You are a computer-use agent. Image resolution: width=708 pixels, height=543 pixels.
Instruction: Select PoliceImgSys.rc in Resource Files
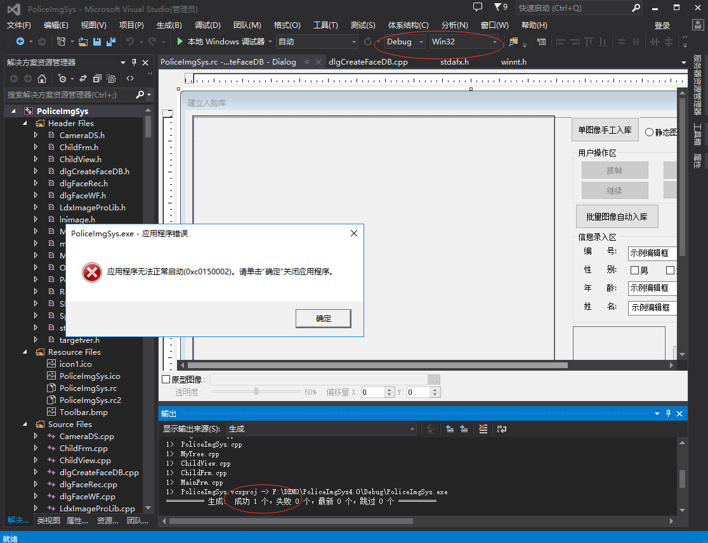[88, 388]
